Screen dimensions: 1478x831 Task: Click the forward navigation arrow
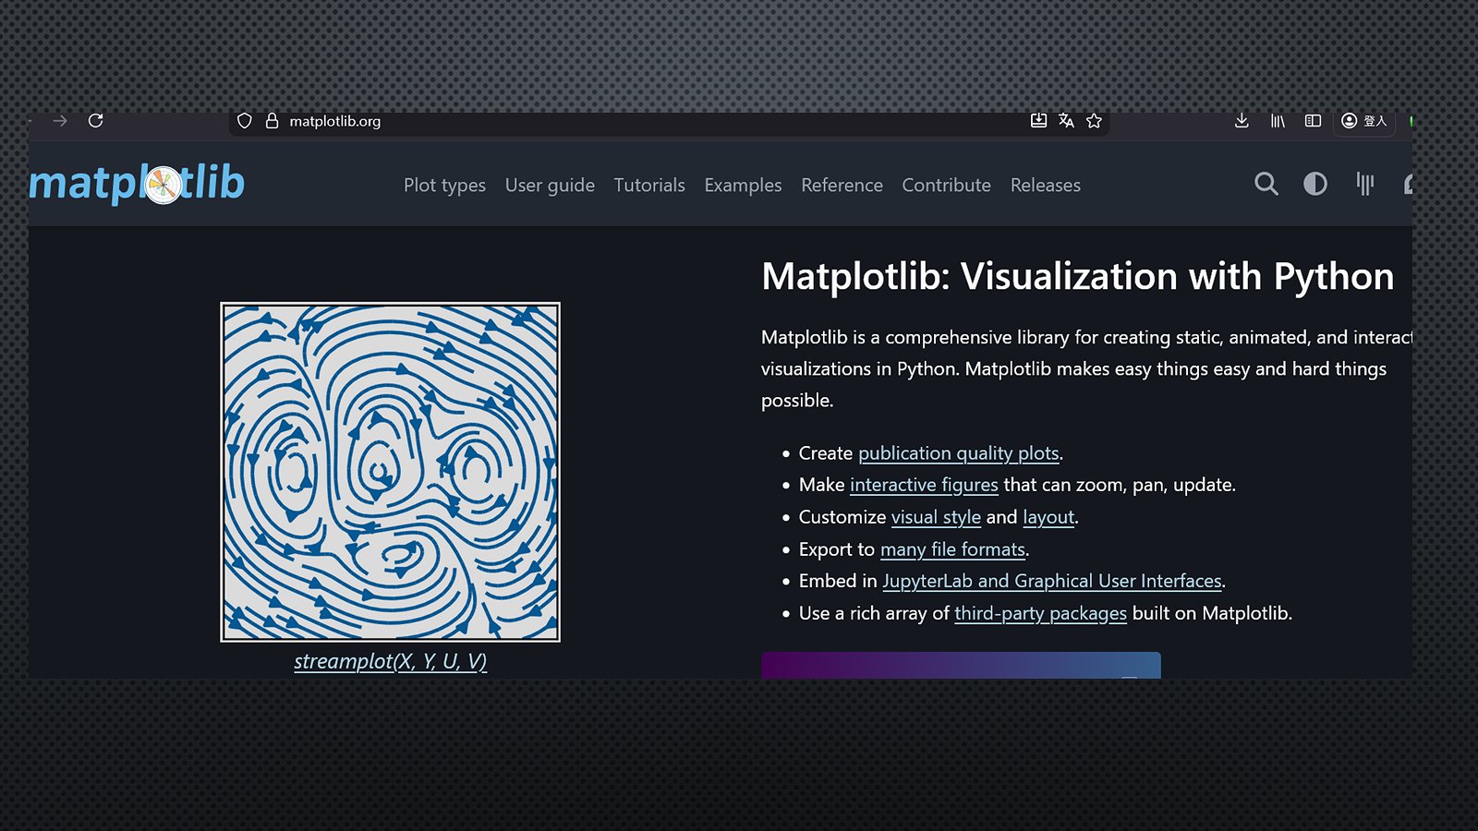pos(60,121)
